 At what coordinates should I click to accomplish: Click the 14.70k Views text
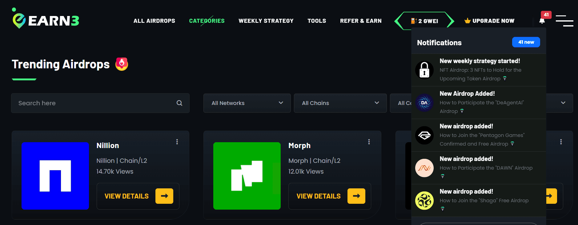(x=115, y=171)
